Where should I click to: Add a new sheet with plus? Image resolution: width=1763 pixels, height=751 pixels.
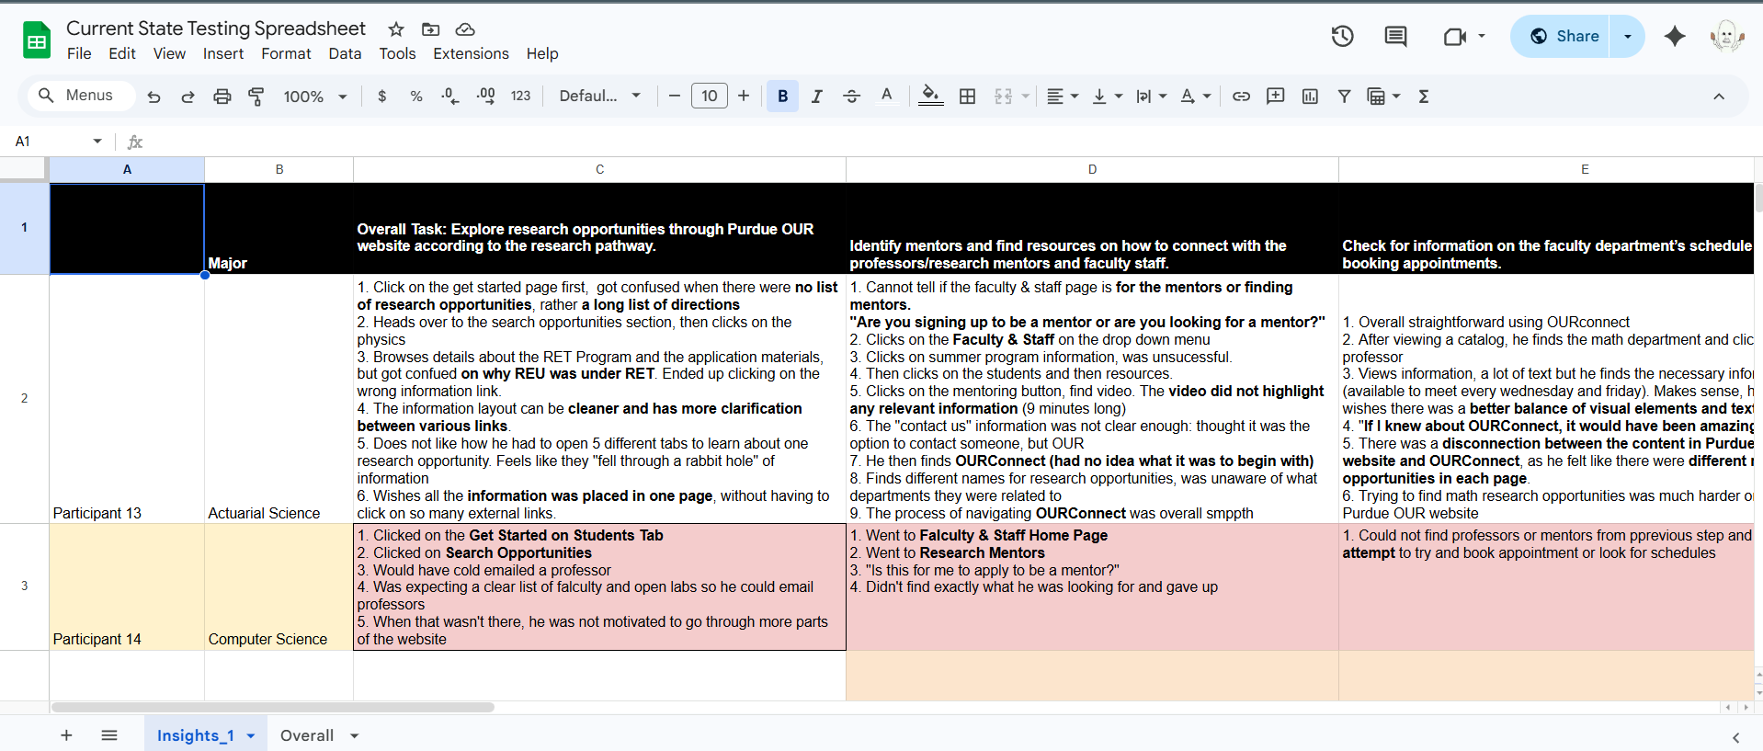66,735
